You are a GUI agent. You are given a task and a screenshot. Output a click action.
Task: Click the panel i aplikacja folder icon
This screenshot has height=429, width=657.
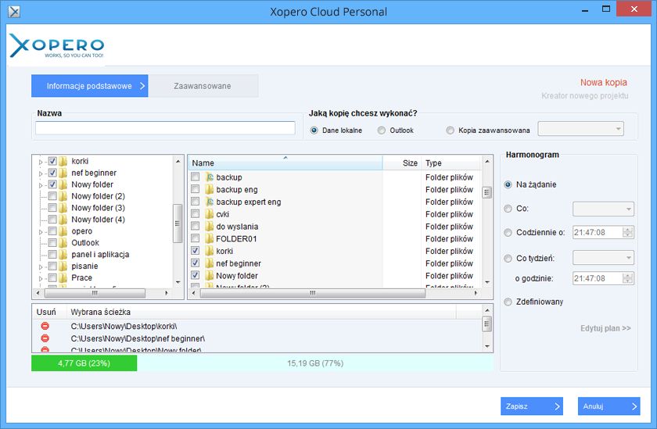63,255
